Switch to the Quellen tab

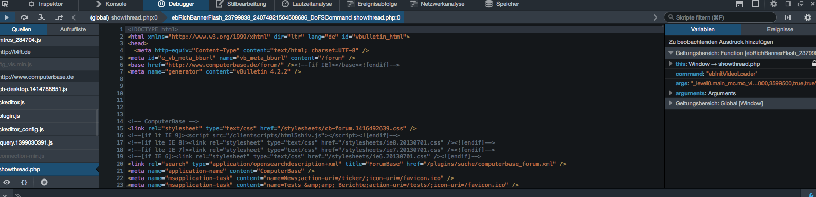22,29
